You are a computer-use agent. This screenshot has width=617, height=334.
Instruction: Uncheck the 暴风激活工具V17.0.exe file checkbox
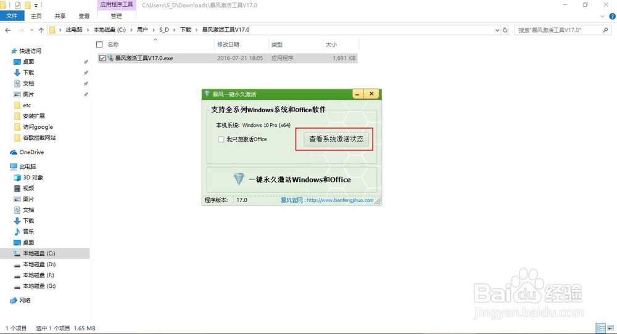click(102, 58)
